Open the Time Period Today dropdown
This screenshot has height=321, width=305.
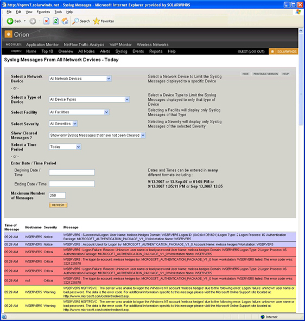(x=65, y=147)
